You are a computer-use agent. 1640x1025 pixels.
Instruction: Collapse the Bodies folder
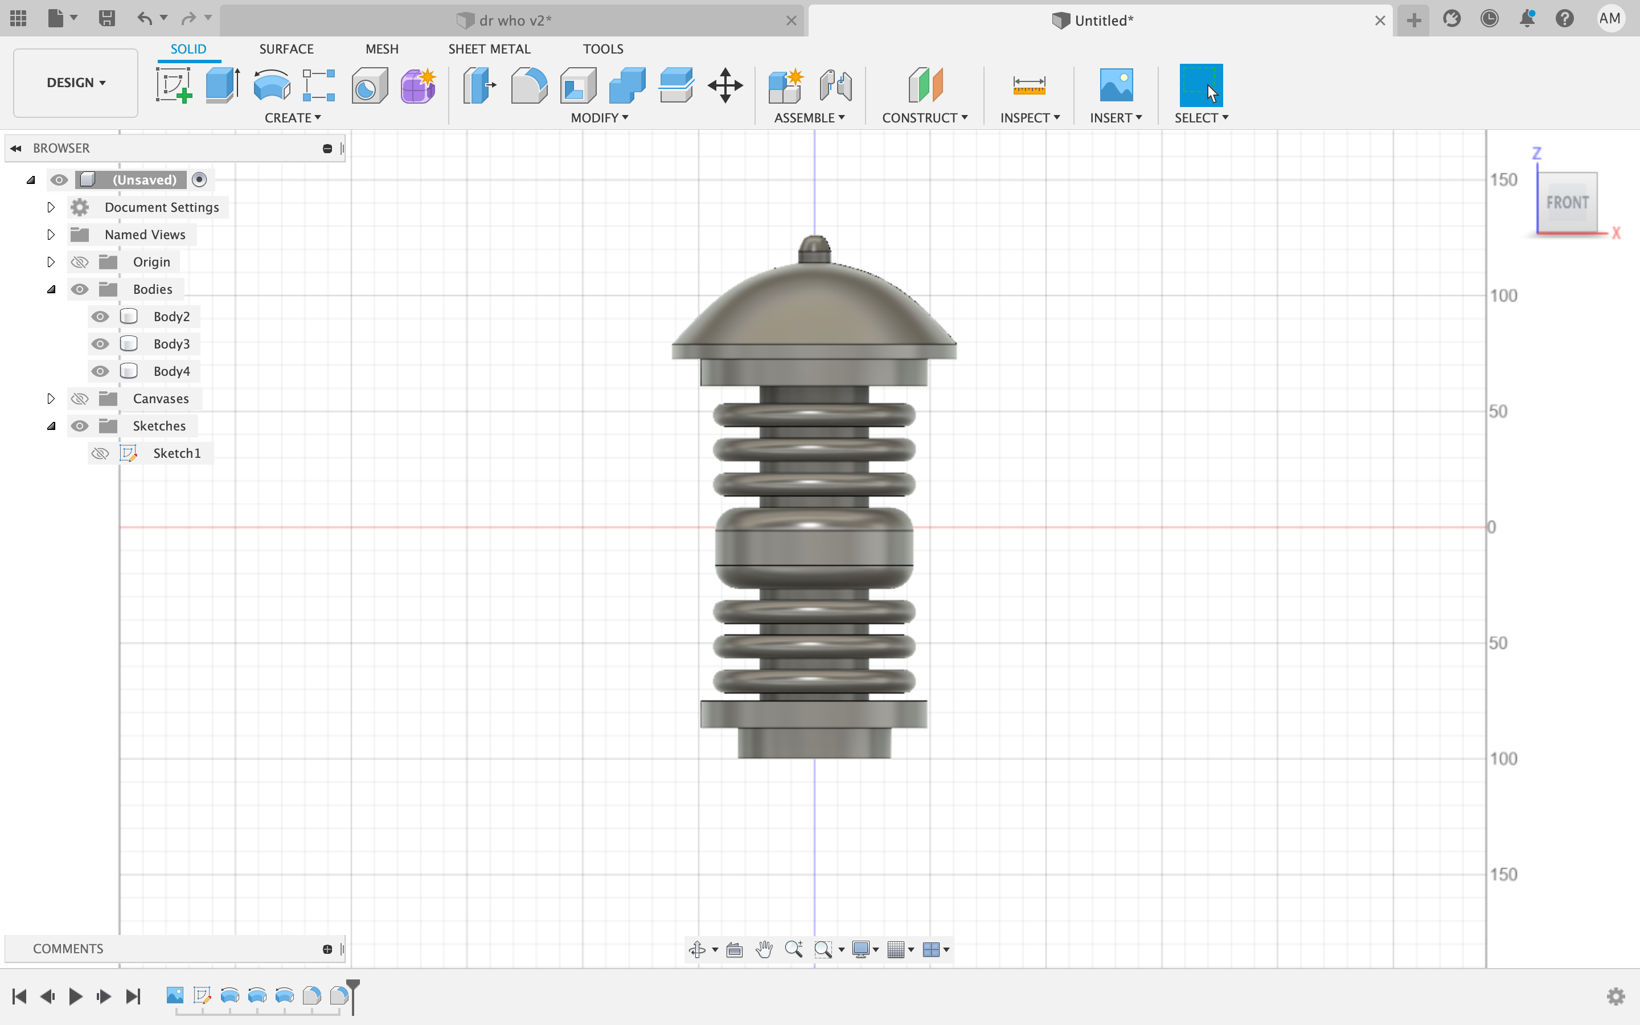pyautogui.click(x=51, y=289)
